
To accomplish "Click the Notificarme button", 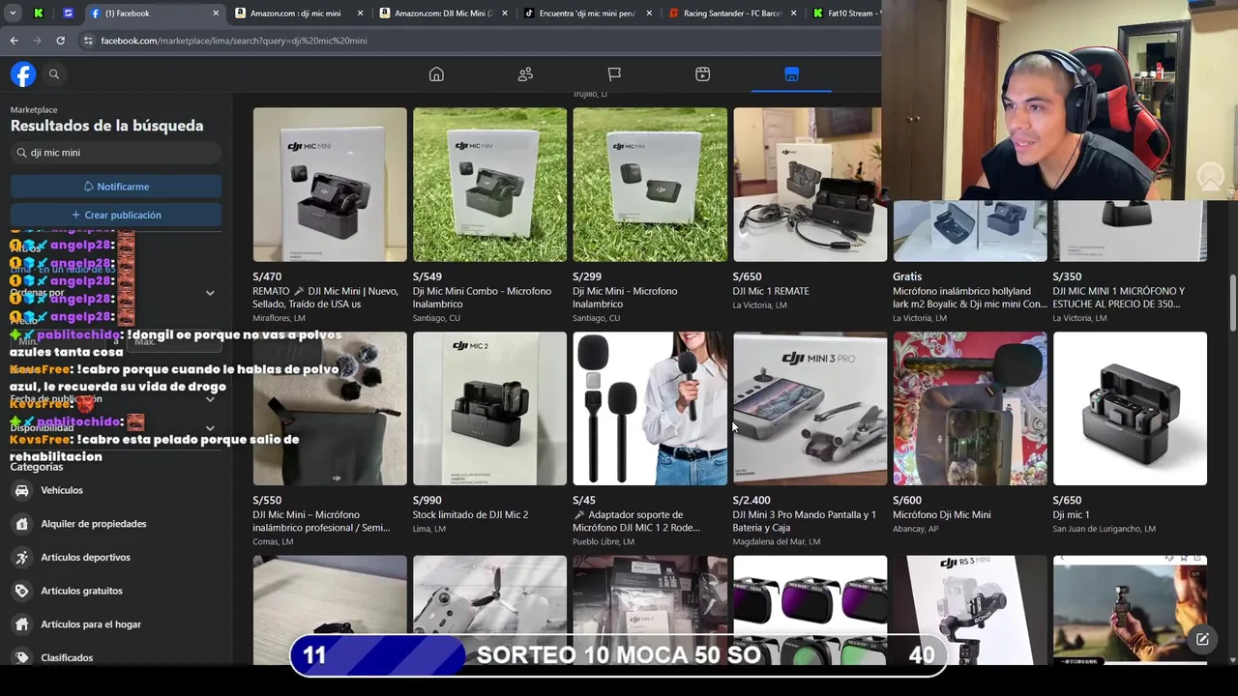I will 116,187.
